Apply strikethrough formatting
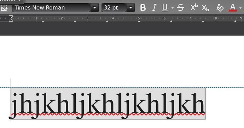 (x=180, y=8)
